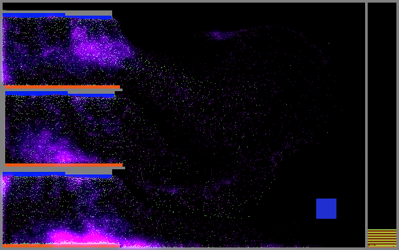This screenshot has height=250, width=399.
Task: Click the vertical gray wall separating the side chamber
Action: pyautogui.click(x=366, y=125)
